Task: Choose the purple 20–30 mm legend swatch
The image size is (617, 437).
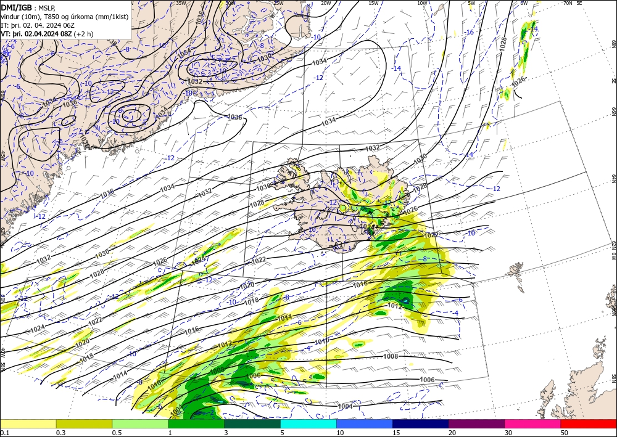Action: 476,423
